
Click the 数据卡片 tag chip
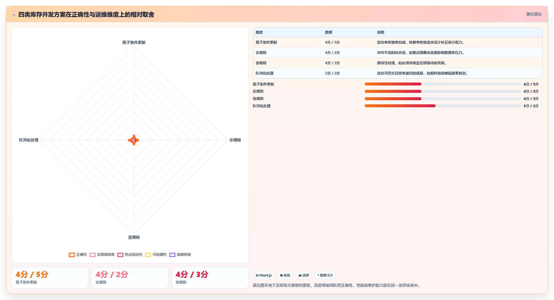[325, 275]
